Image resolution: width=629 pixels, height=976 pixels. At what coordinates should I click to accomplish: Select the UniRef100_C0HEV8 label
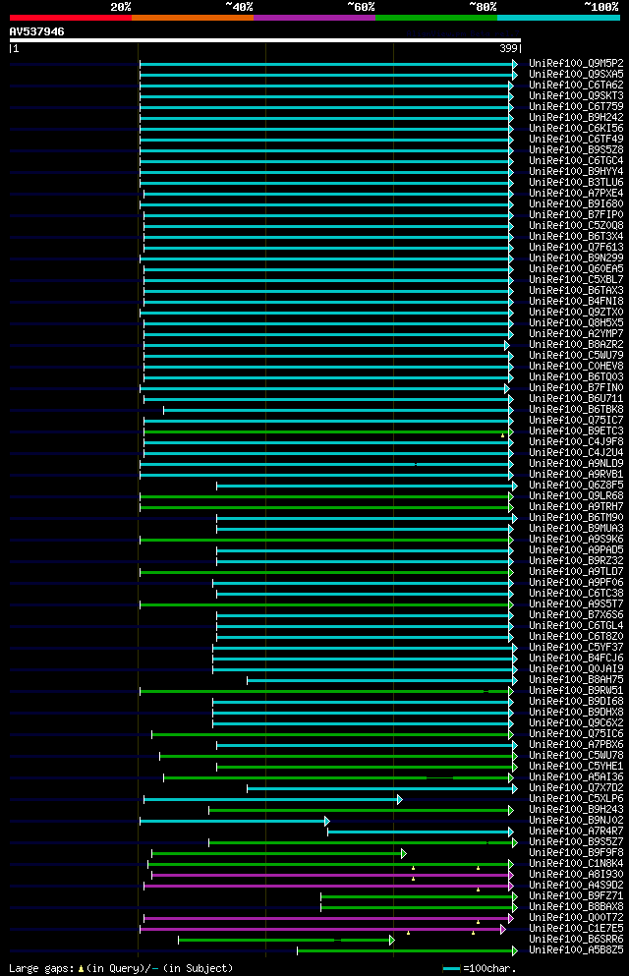(x=576, y=366)
